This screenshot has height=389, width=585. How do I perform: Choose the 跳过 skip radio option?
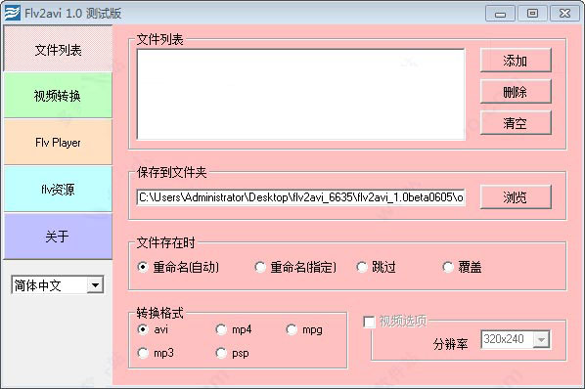(x=376, y=267)
